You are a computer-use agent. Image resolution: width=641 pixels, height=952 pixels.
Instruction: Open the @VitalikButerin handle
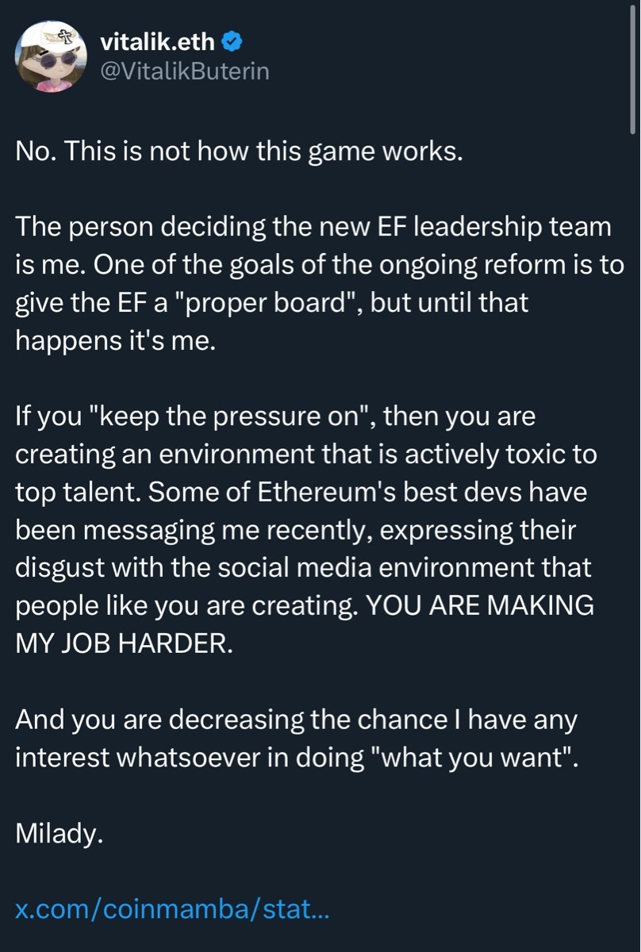(185, 71)
